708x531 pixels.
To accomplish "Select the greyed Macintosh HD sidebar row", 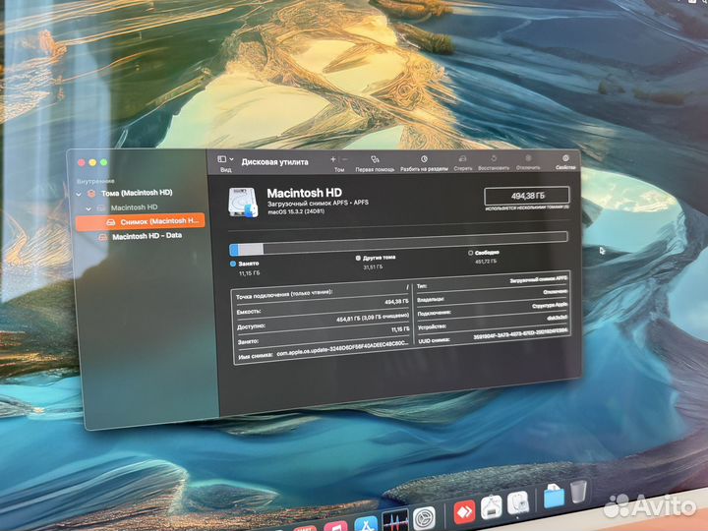I will click(x=134, y=207).
